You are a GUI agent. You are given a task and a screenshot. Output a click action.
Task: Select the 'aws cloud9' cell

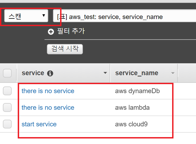pos(131,124)
